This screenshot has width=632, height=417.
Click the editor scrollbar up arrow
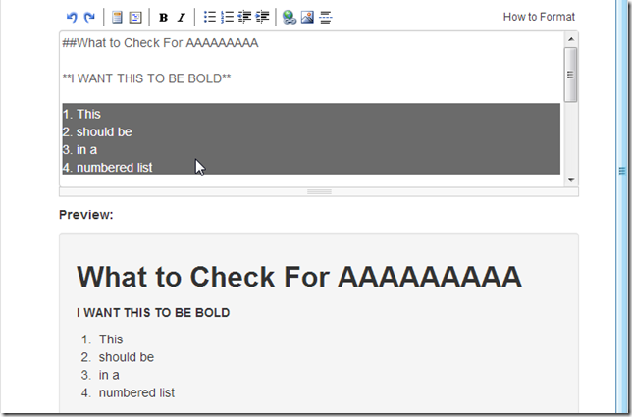pos(570,39)
